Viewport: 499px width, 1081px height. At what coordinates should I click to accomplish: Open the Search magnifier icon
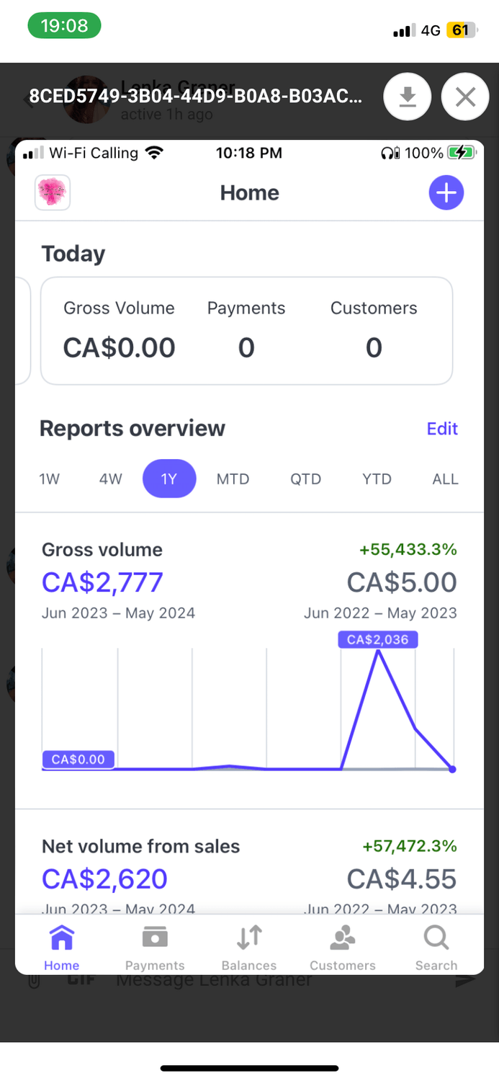pos(436,938)
